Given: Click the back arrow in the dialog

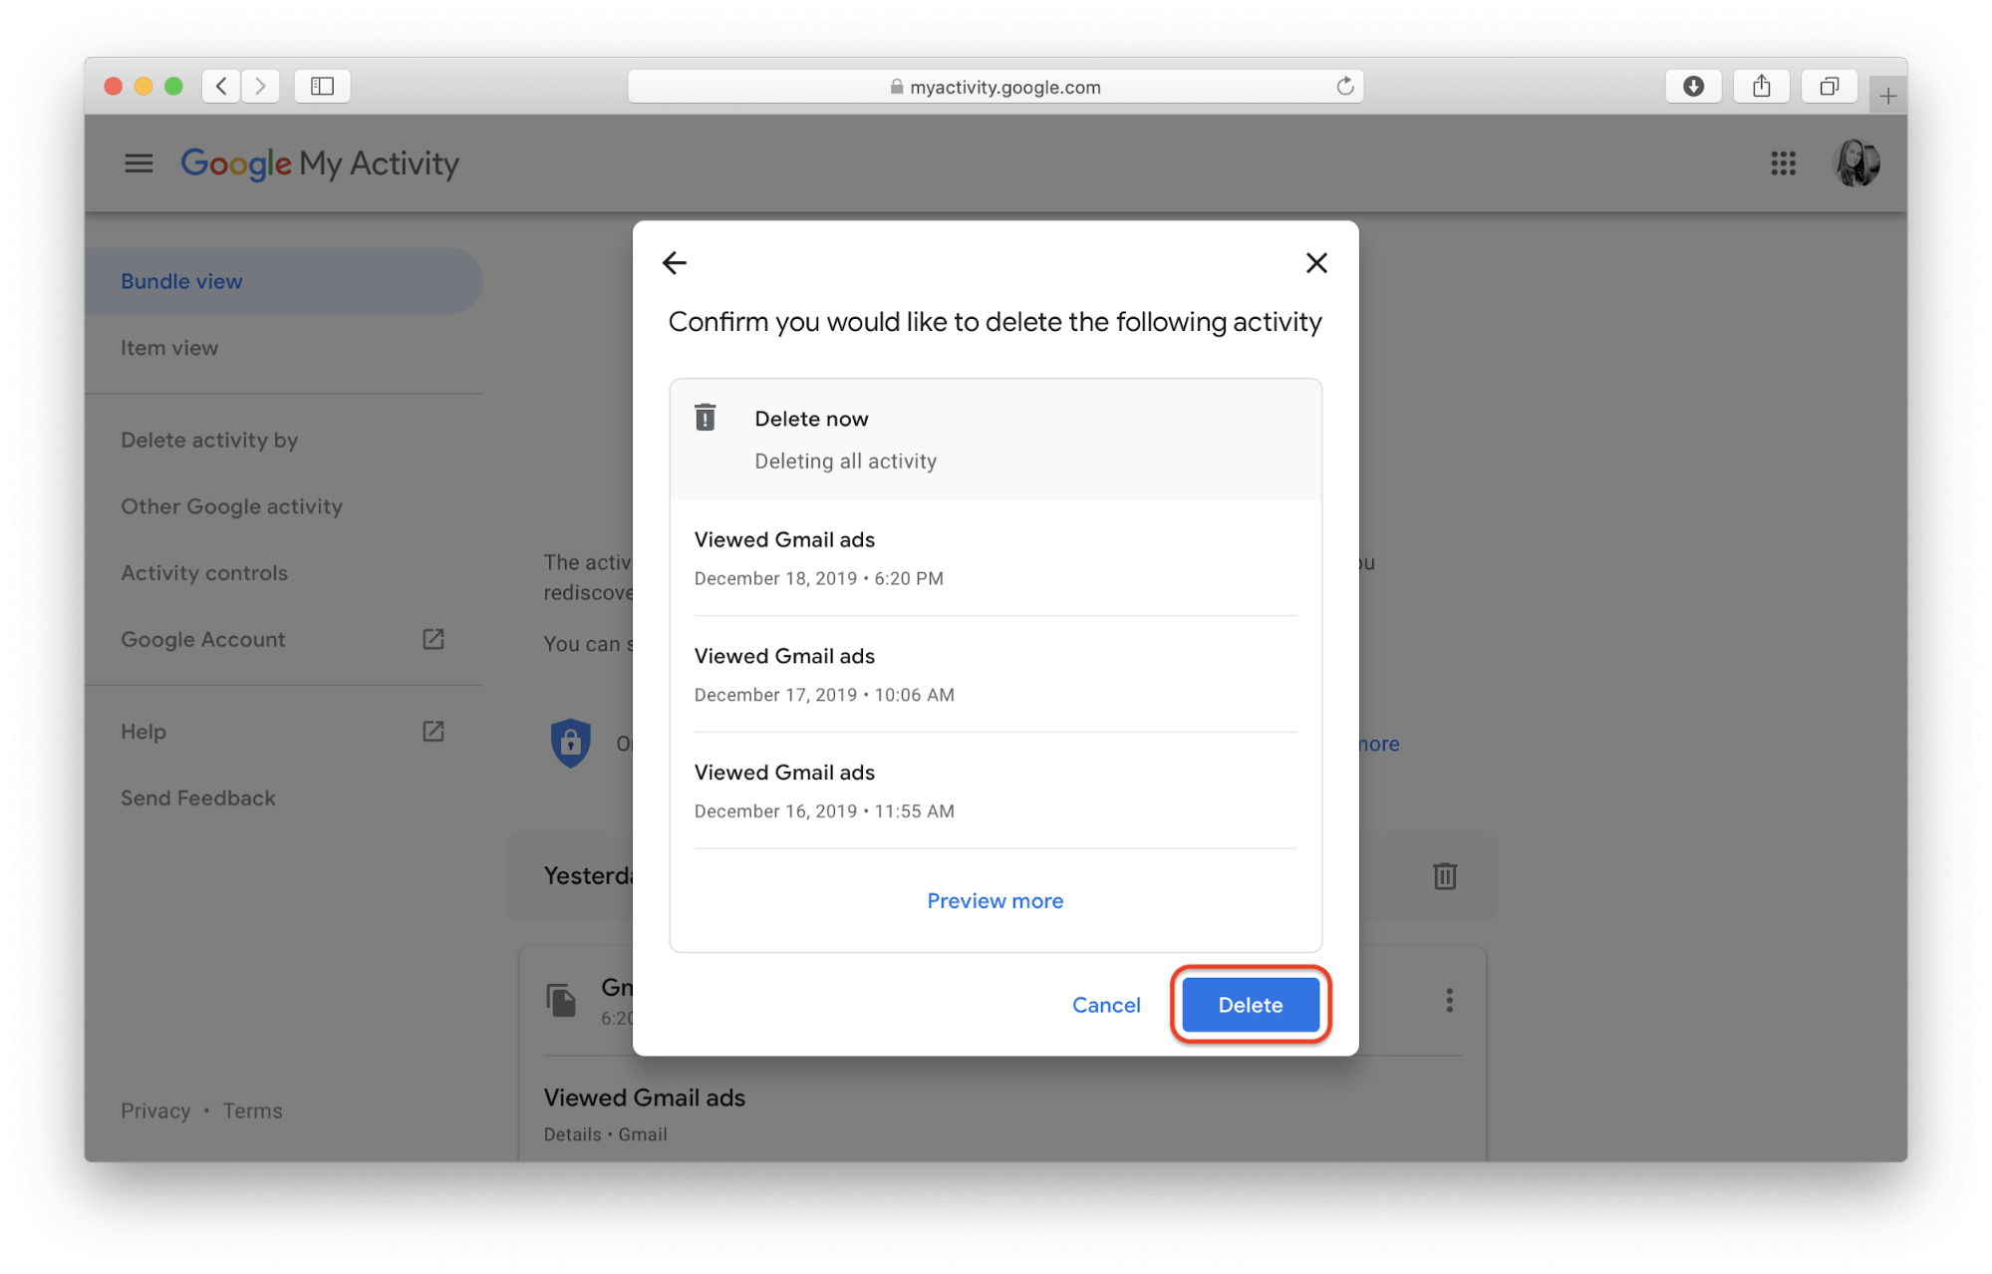Looking at the screenshot, I should pyautogui.click(x=675, y=263).
